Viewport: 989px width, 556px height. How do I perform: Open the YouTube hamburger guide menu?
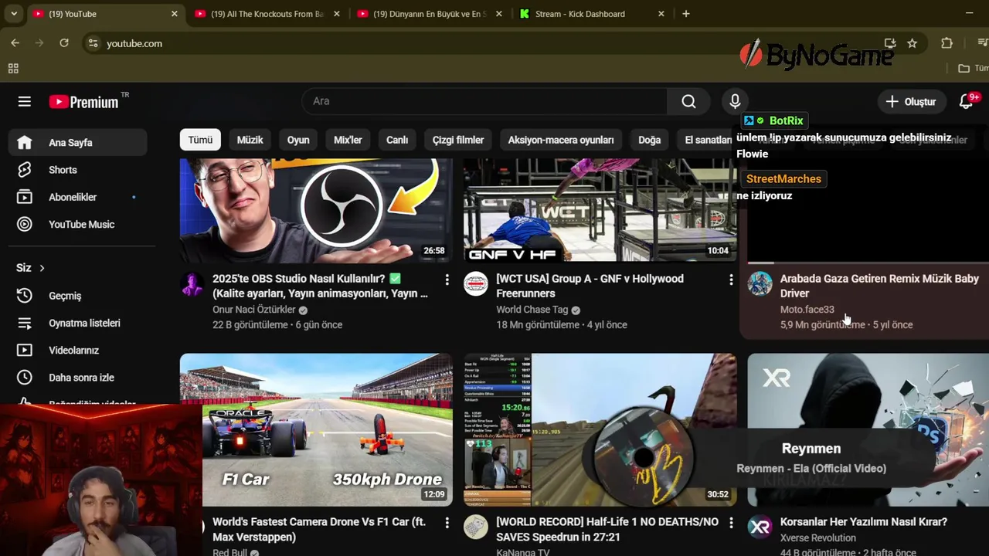[x=25, y=102]
